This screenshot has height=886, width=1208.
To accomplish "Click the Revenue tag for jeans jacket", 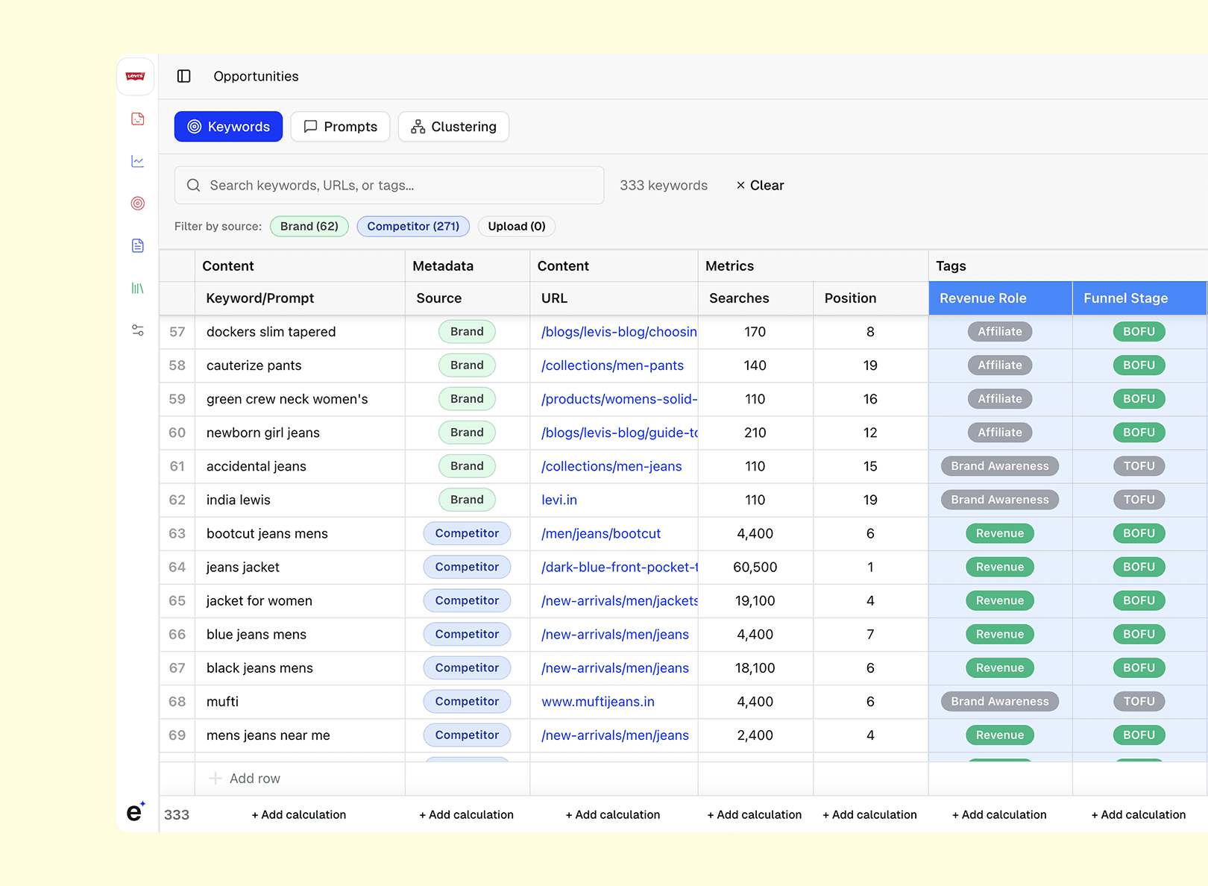I will [x=999, y=568].
